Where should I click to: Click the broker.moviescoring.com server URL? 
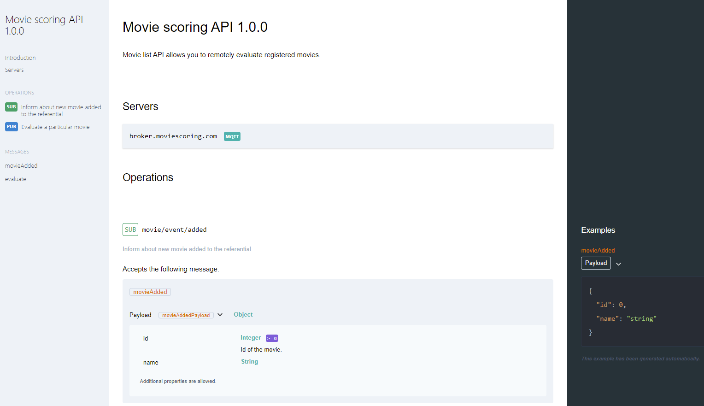[x=173, y=136]
